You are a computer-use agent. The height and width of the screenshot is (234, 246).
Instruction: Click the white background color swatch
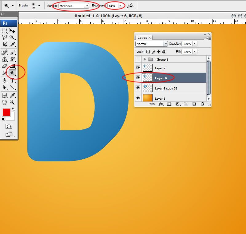pyautogui.click(x=13, y=118)
